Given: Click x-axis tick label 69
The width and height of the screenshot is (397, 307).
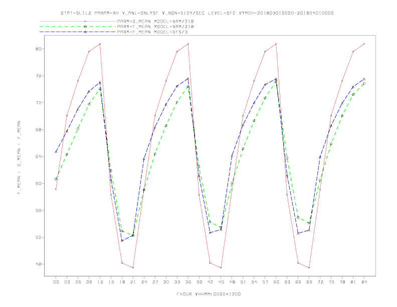Looking at the screenshot, I should (309, 282).
